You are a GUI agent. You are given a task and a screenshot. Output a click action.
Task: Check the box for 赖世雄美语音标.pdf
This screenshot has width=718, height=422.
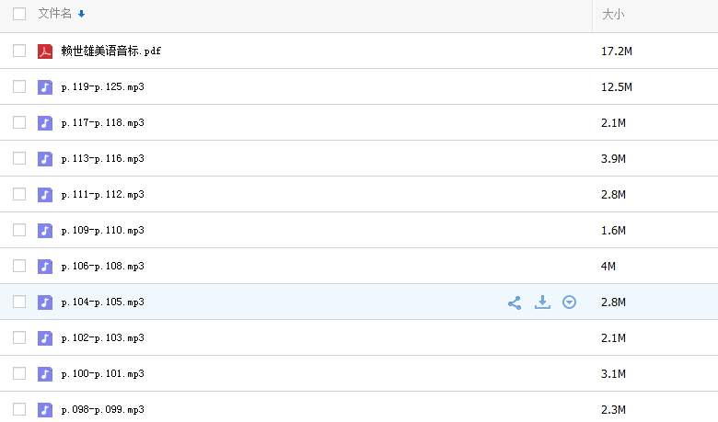click(19, 51)
